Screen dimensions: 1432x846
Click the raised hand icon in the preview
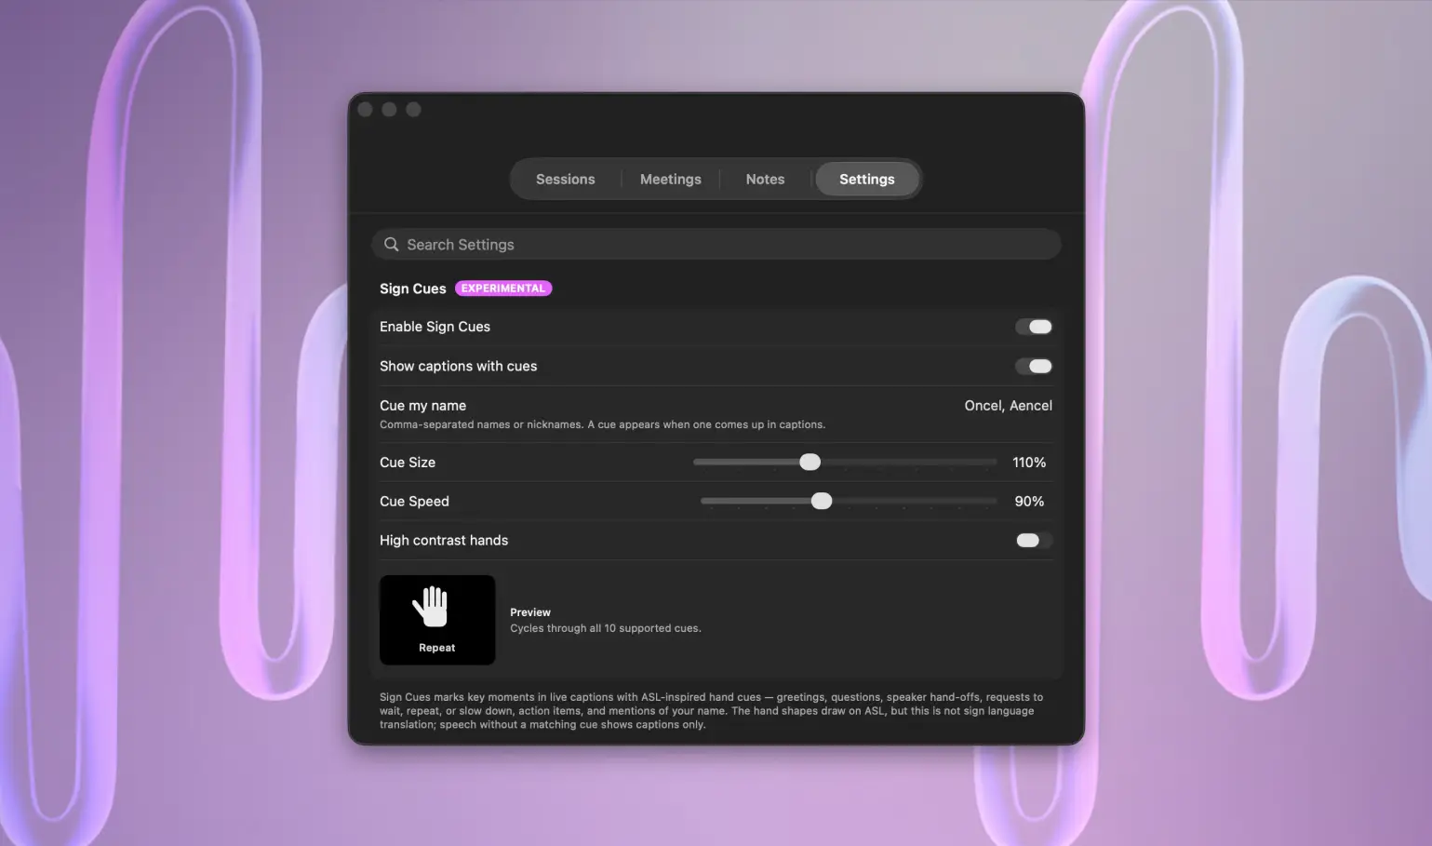click(x=431, y=607)
